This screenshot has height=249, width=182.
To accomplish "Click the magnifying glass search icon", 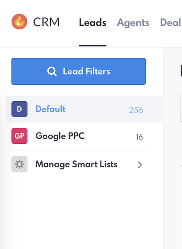I will (x=52, y=71).
